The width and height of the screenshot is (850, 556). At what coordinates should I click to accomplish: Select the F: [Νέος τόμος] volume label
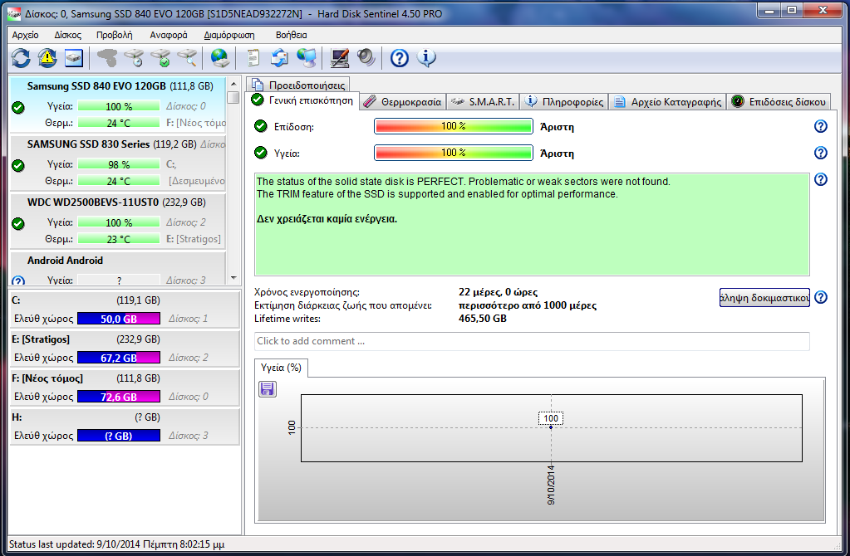[x=47, y=378]
